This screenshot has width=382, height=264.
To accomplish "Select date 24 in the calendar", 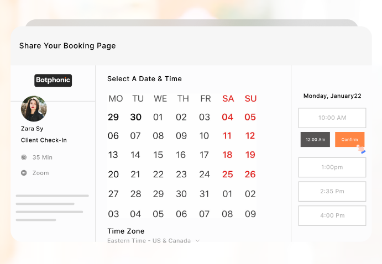I will [205, 174].
